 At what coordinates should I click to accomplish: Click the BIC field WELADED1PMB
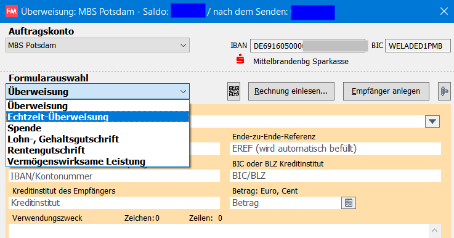(x=418, y=46)
